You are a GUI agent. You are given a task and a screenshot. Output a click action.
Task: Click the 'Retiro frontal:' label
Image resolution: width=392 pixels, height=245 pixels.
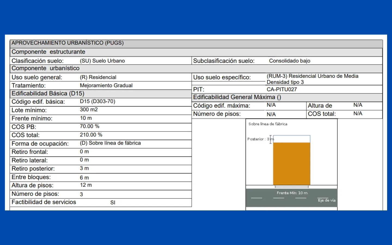click(30, 152)
